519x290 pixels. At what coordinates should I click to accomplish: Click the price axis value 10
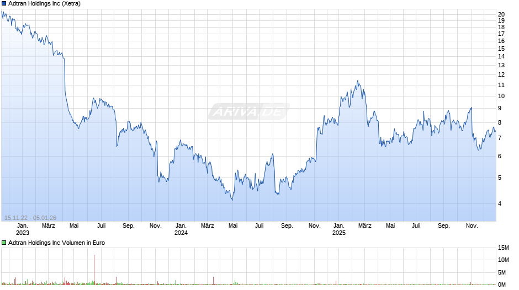(501, 96)
